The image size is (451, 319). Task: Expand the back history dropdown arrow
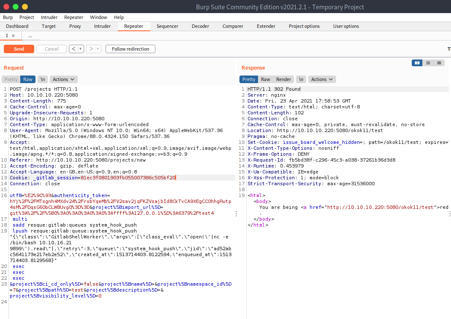(81, 49)
